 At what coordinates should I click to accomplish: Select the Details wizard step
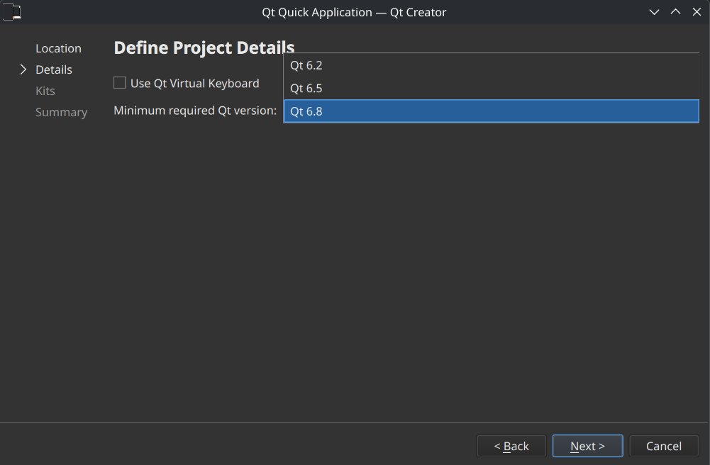pyautogui.click(x=54, y=69)
